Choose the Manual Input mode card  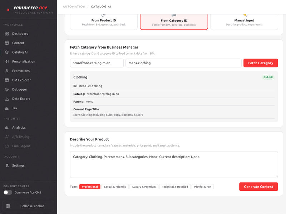pos(244,22)
